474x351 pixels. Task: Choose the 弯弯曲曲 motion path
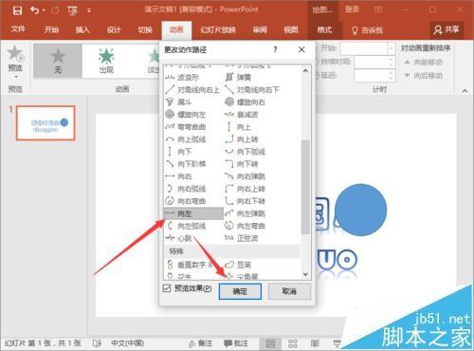click(x=186, y=127)
